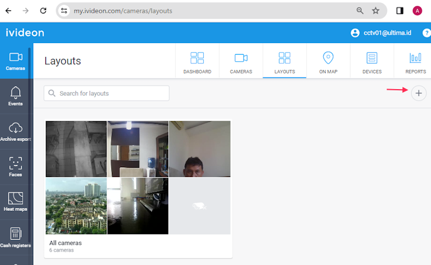Focus the Search for layouts field

click(x=107, y=93)
